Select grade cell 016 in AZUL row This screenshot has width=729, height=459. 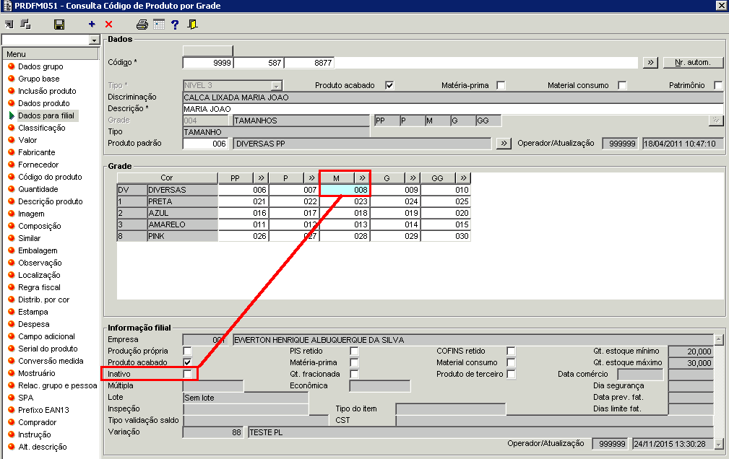(243, 213)
